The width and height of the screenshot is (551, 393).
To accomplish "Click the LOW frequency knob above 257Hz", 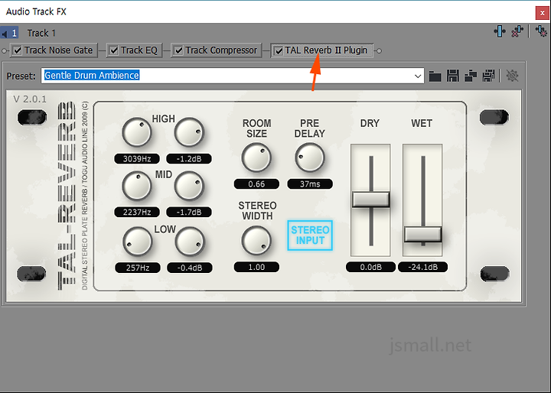I will 138,242.
